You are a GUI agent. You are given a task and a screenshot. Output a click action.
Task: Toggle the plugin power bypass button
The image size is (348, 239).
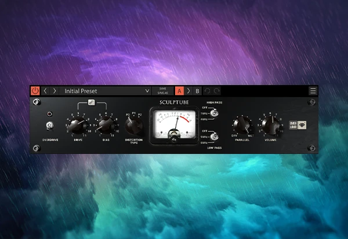[35, 91]
